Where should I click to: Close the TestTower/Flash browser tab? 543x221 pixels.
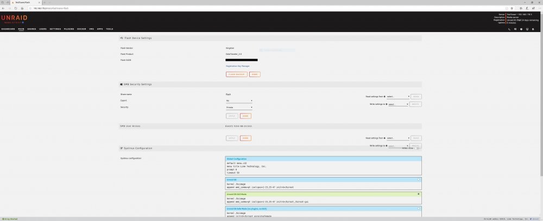(39, 2)
